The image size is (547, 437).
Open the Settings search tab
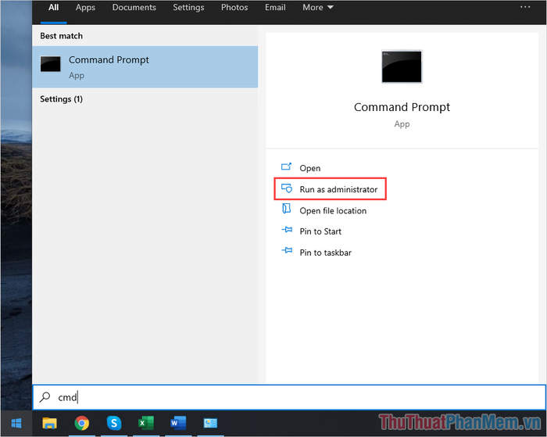pos(189,7)
